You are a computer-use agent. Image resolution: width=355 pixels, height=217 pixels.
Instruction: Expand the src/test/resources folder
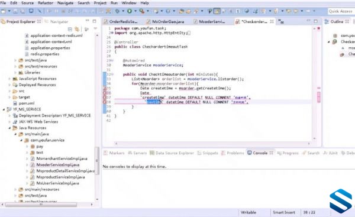click(x=15, y=67)
